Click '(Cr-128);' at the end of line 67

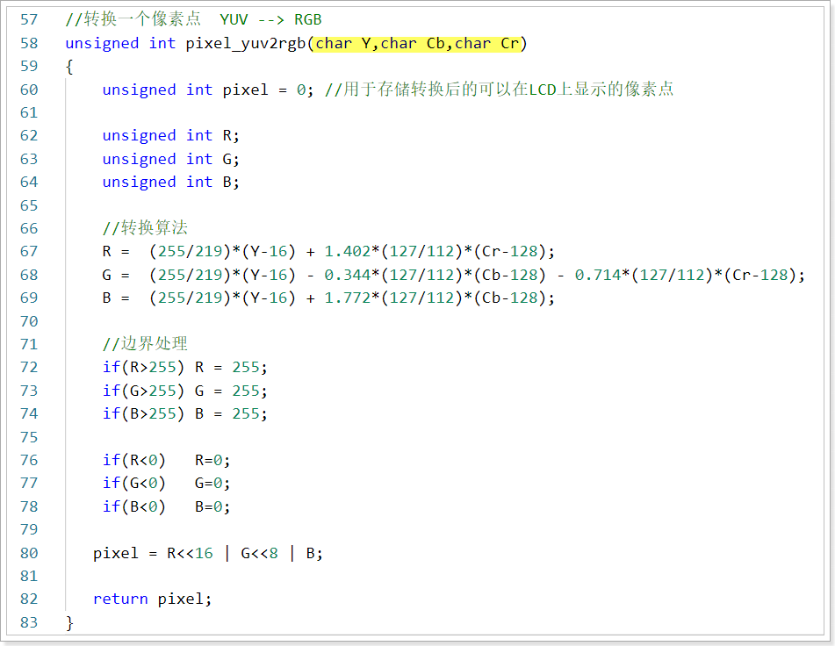point(514,251)
